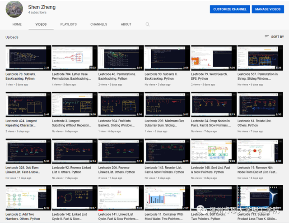Click the Leetcode 46 Permutations title
The width and height of the screenshot is (289, 223).
point(117,76)
